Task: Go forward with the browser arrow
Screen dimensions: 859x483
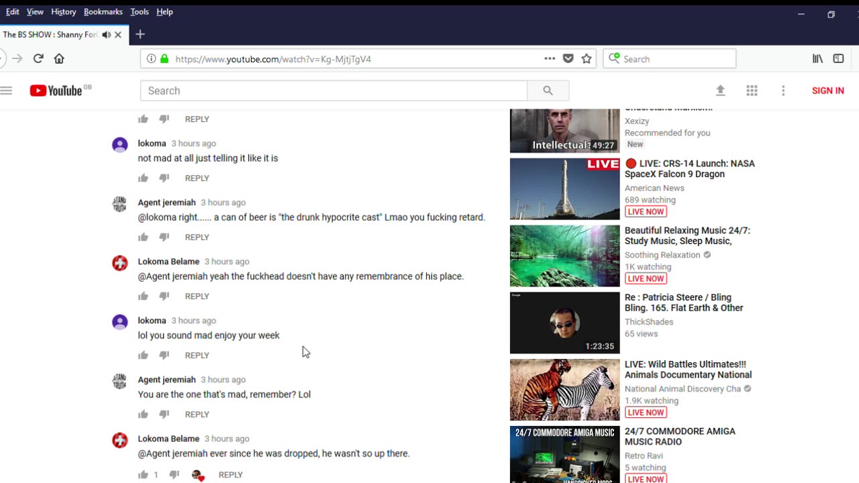Action: pyautogui.click(x=17, y=58)
